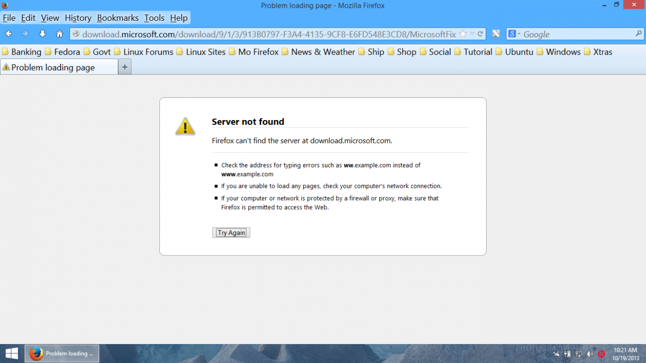Click the Forward navigation arrow
Image resolution: width=646 pixels, height=363 pixels.
point(26,34)
